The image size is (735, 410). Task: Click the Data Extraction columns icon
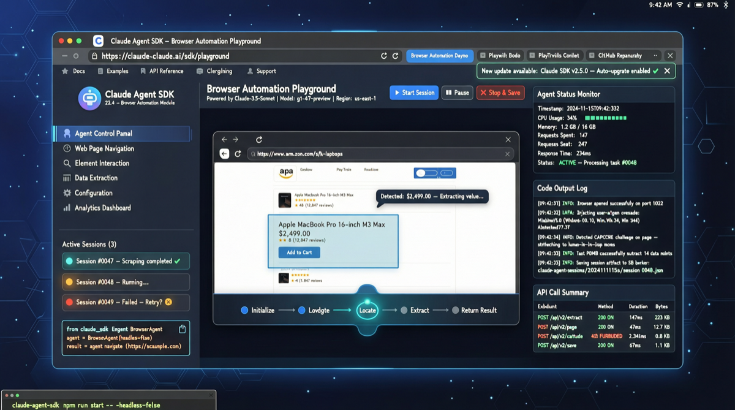coord(67,178)
